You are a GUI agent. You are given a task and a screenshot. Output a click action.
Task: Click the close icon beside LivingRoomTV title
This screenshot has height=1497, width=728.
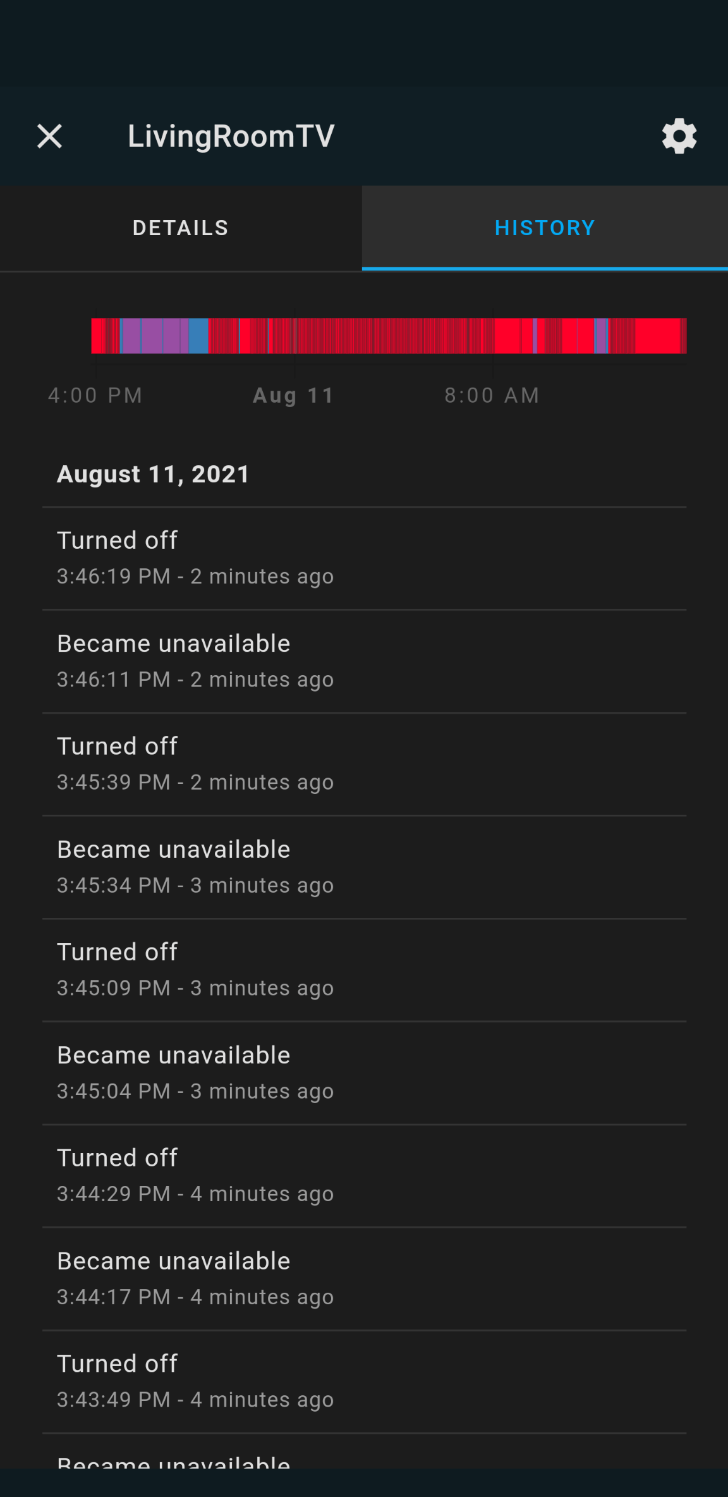pyautogui.click(x=49, y=135)
